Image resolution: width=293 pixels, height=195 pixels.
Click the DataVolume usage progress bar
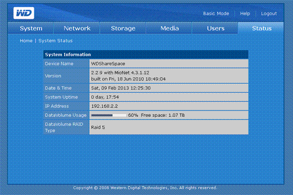click(x=109, y=115)
